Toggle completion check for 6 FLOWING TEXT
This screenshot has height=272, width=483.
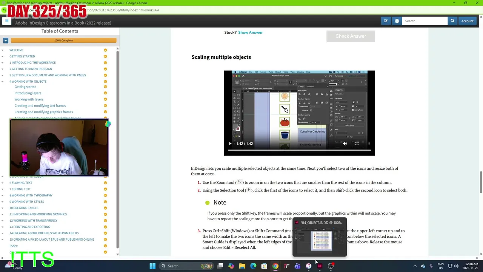[x=105, y=183]
